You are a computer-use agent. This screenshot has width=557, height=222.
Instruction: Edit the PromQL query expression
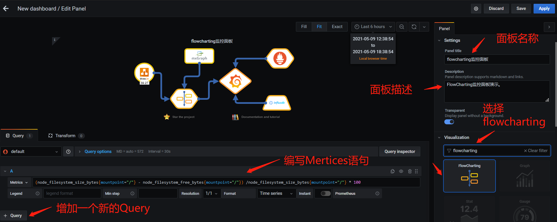pos(226,182)
